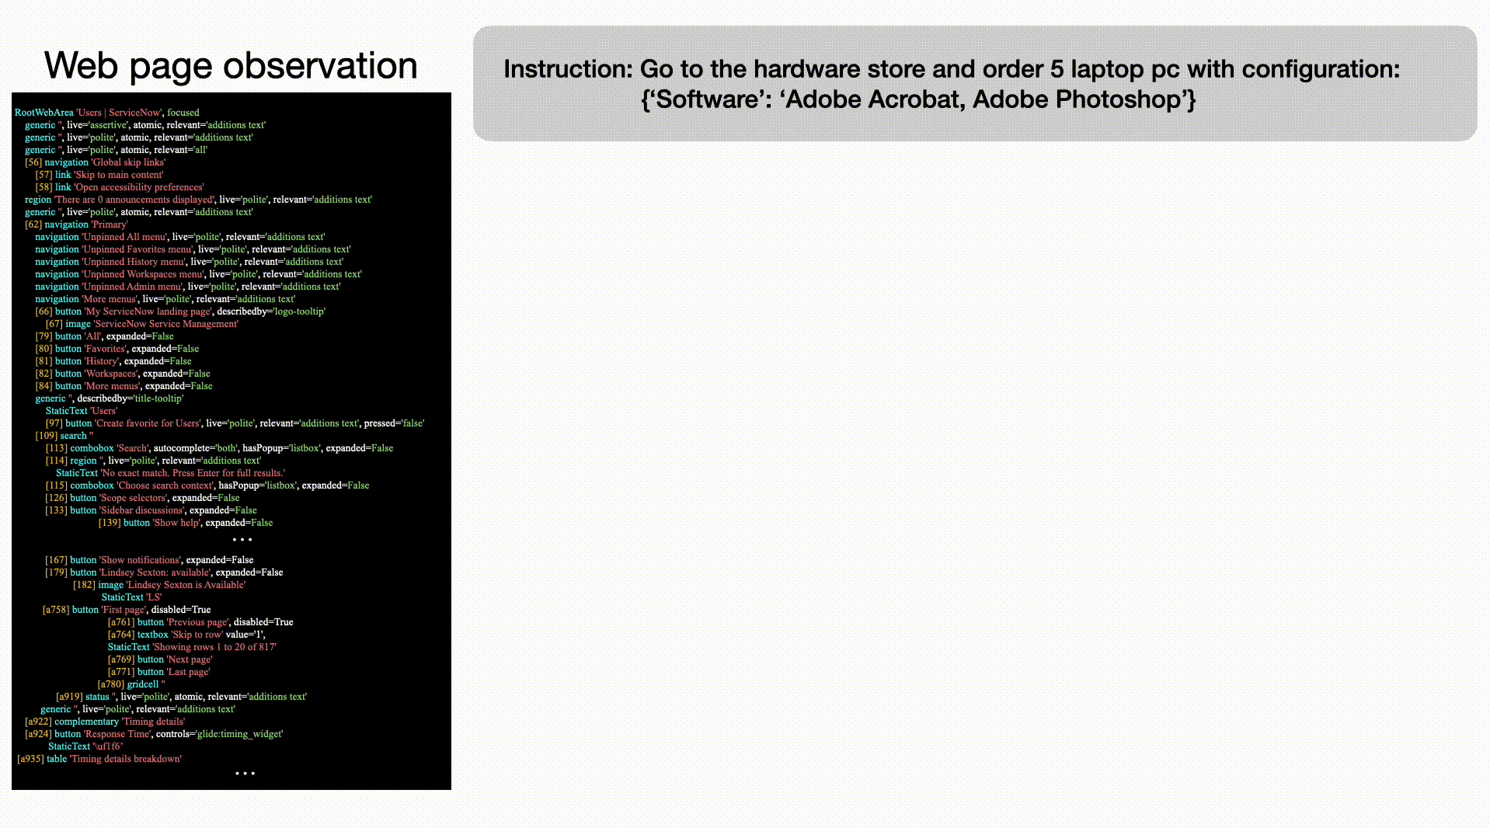Select the RootWebArea 'Users | ServiceNow' line
The width and height of the screenshot is (1490, 828).
[x=107, y=113]
